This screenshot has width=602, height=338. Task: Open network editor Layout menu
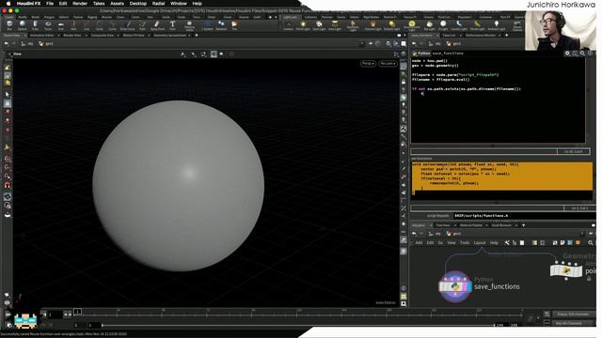[480, 243]
